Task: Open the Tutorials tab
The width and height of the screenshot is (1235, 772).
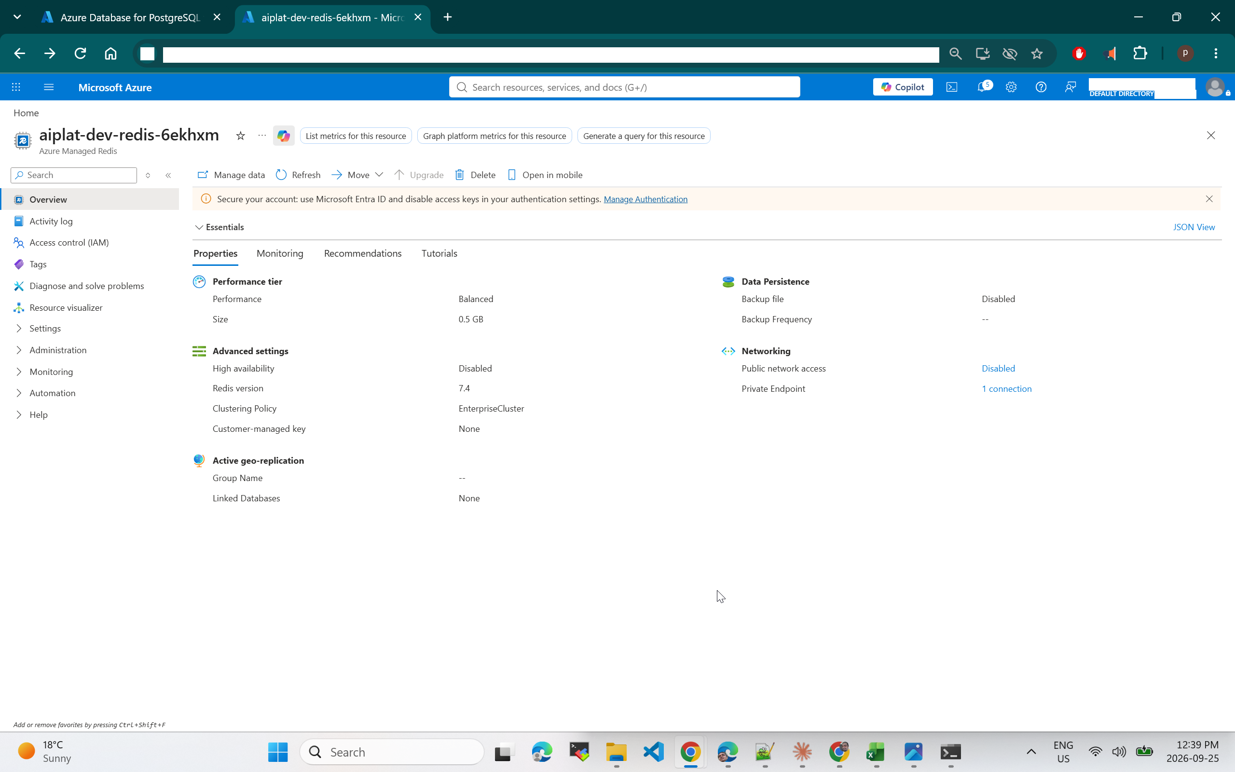Action: point(439,253)
